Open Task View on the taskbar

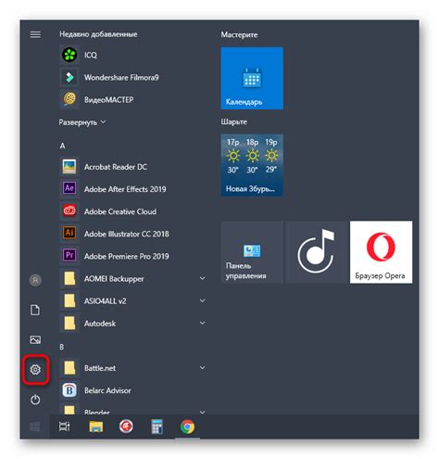click(x=64, y=427)
